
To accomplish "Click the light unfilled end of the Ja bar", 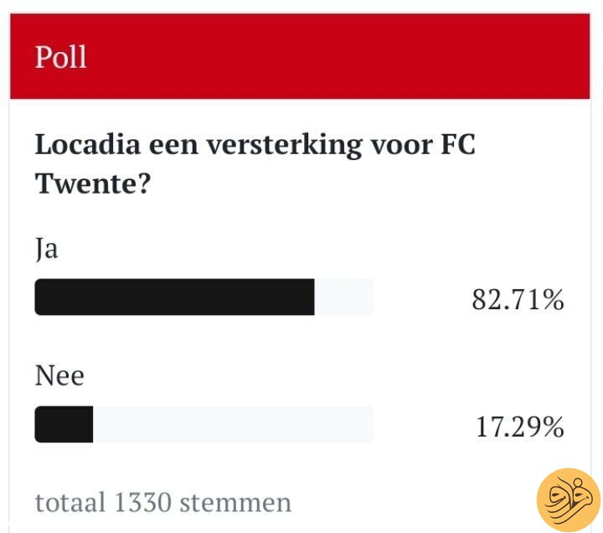I will pyautogui.click(x=344, y=298).
